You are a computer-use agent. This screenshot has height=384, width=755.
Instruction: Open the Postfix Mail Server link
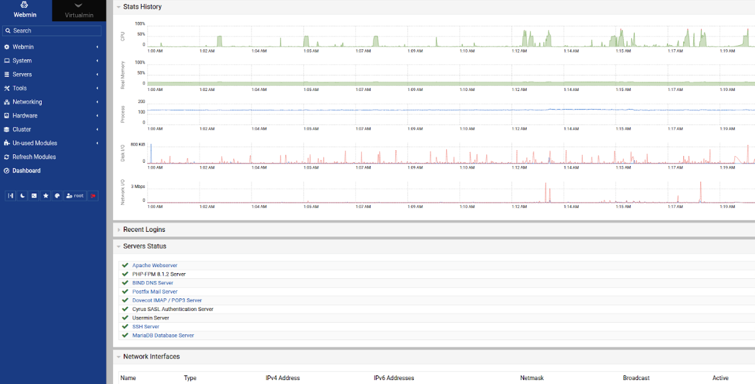(155, 292)
